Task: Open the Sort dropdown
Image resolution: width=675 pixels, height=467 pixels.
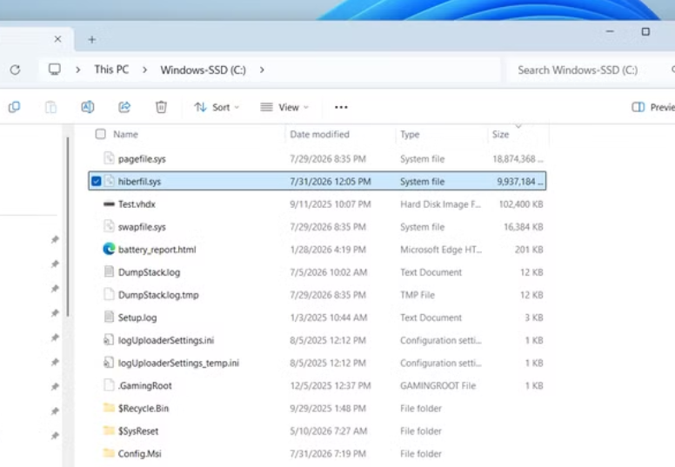Action: click(217, 107)
